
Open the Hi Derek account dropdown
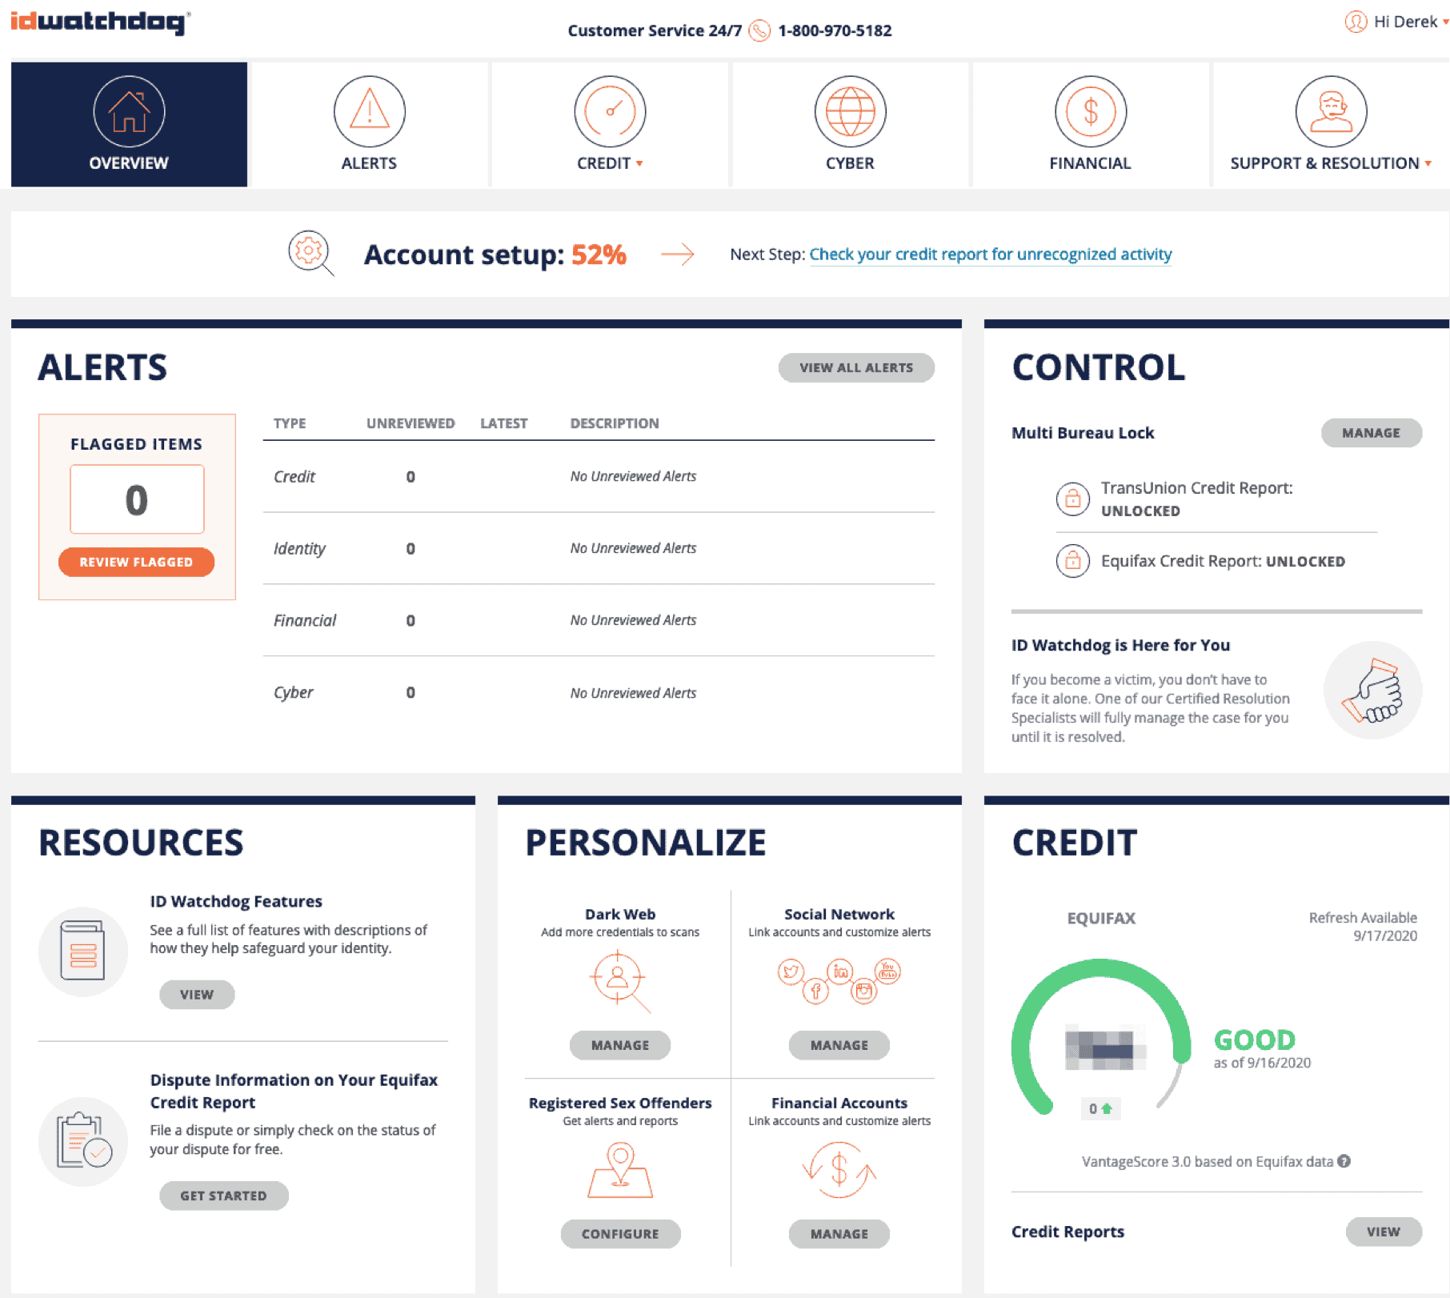click(1411, 22)
